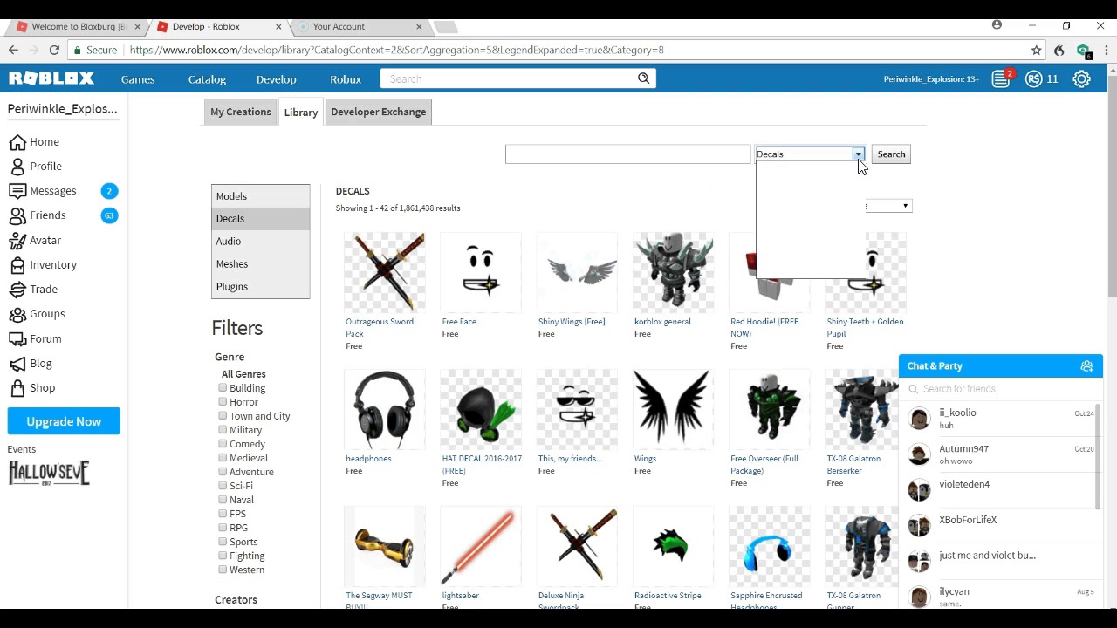Image resolution: width=1117 pixels, height=628 pixels.
Task: Open Autumn947's chat avatar
Action: point(919,454)
